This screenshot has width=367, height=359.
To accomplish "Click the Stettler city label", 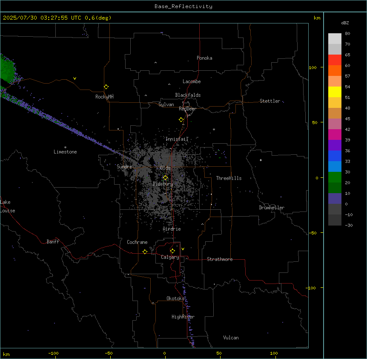I will (x=270, y=101).
